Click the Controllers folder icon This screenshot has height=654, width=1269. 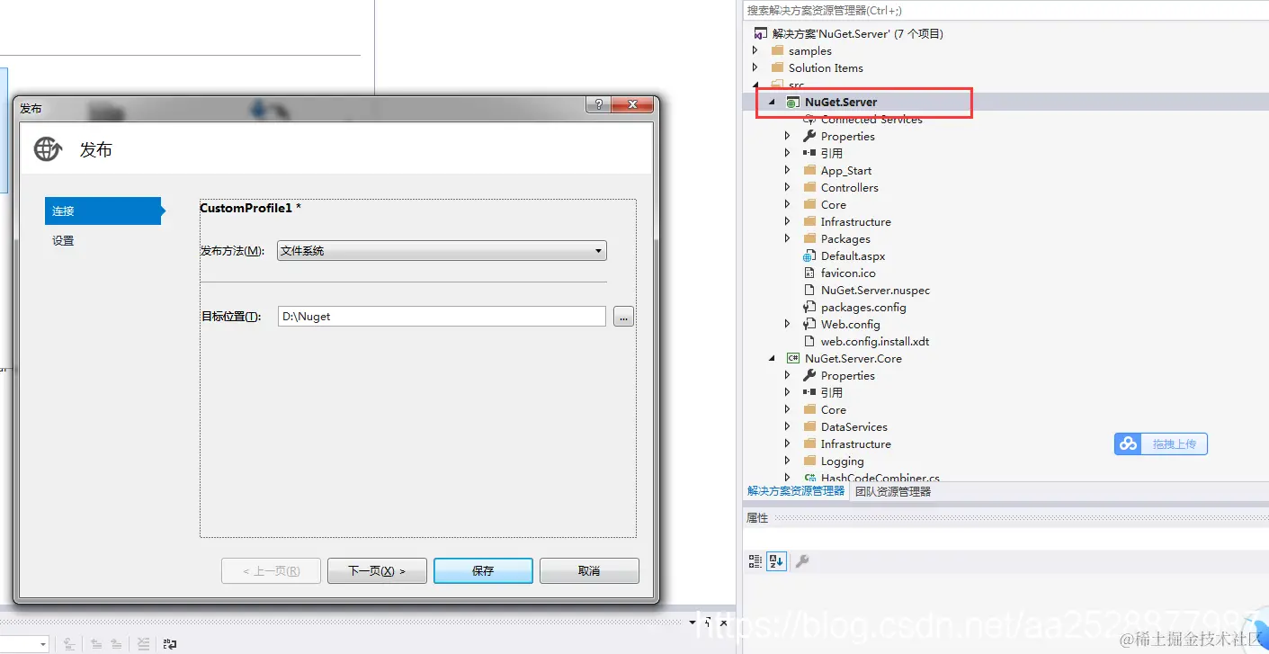[809, 188]
